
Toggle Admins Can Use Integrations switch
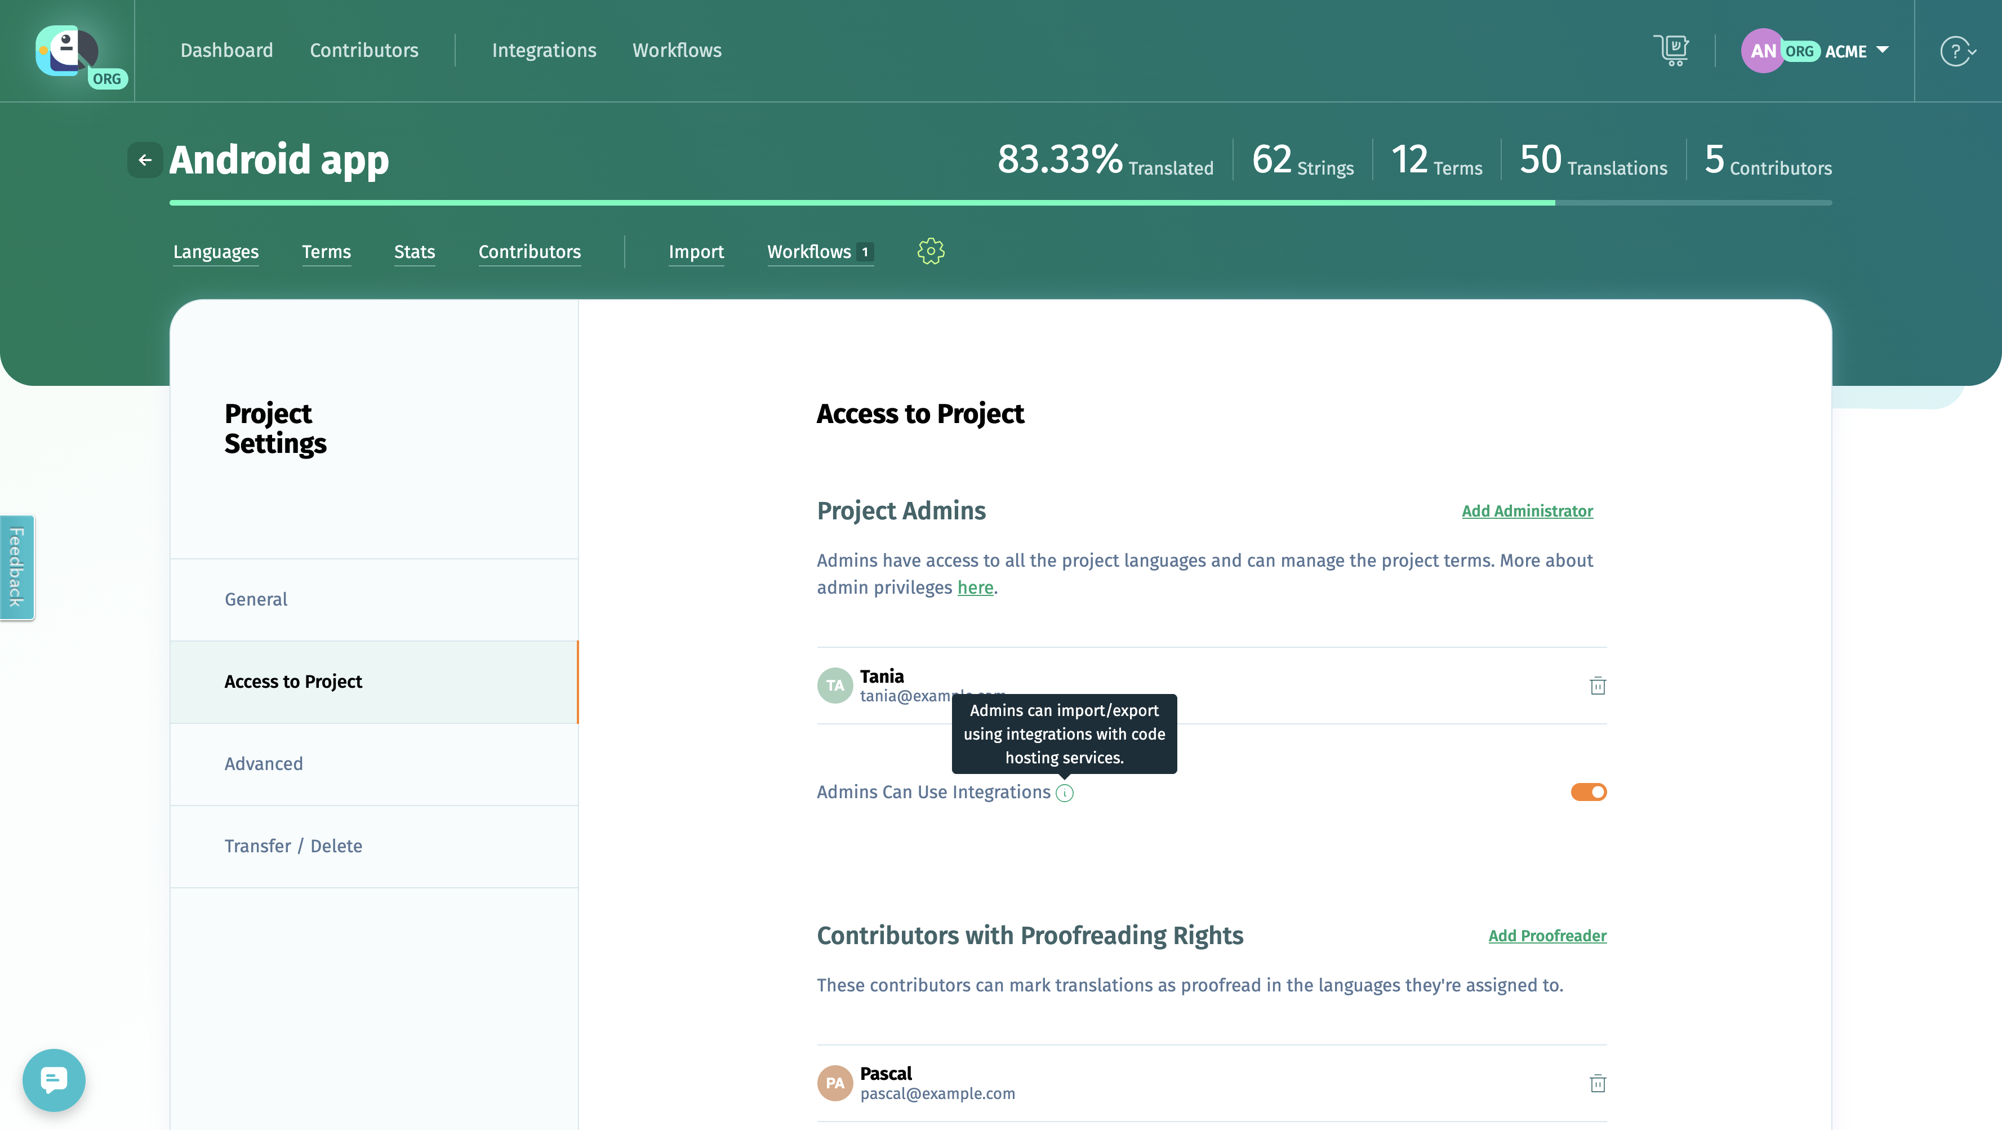(1588, 792)
